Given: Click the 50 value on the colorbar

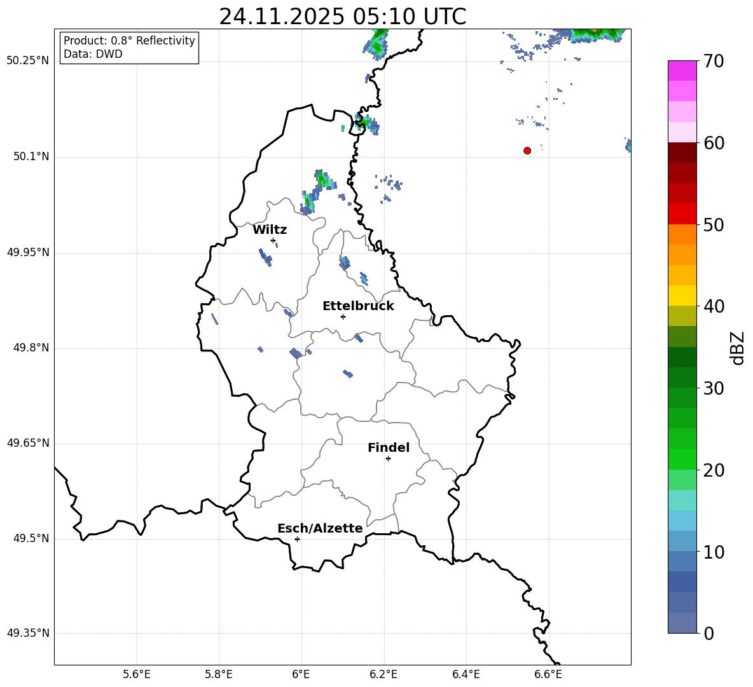Looking at the screenshot, I should click(713, 224).
